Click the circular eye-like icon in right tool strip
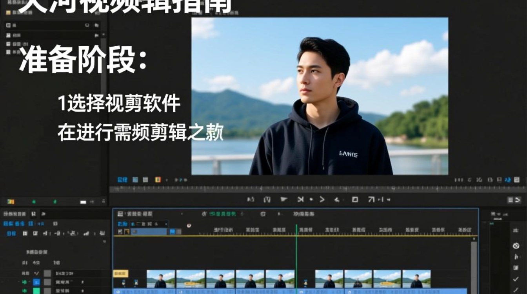Screen dimensions: 527x294 [x=516, y=246]
